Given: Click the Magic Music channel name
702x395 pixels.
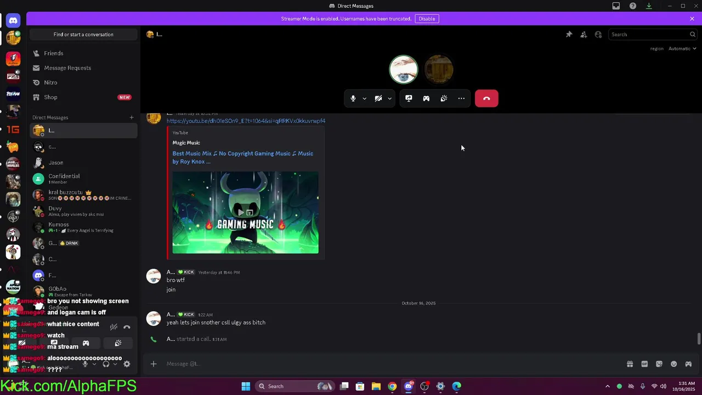Looking at the screenshot, I should coord(186,143).
